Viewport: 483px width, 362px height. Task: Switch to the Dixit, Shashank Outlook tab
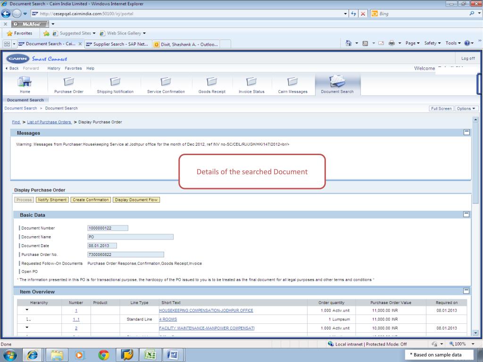pos(186,44)
